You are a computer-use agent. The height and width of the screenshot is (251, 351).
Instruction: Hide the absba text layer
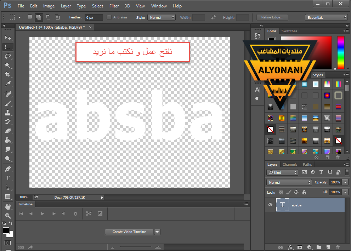(x=271, y=205)
